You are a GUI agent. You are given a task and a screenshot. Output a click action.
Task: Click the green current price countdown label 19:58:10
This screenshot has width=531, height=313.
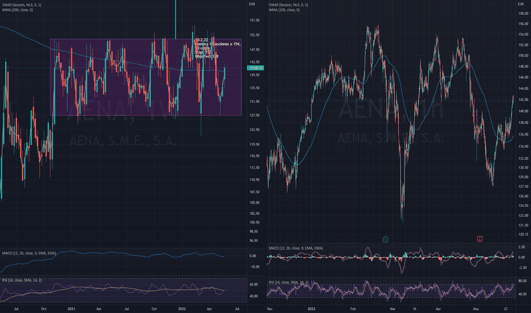pyautogui.click(x=256, y=68)
